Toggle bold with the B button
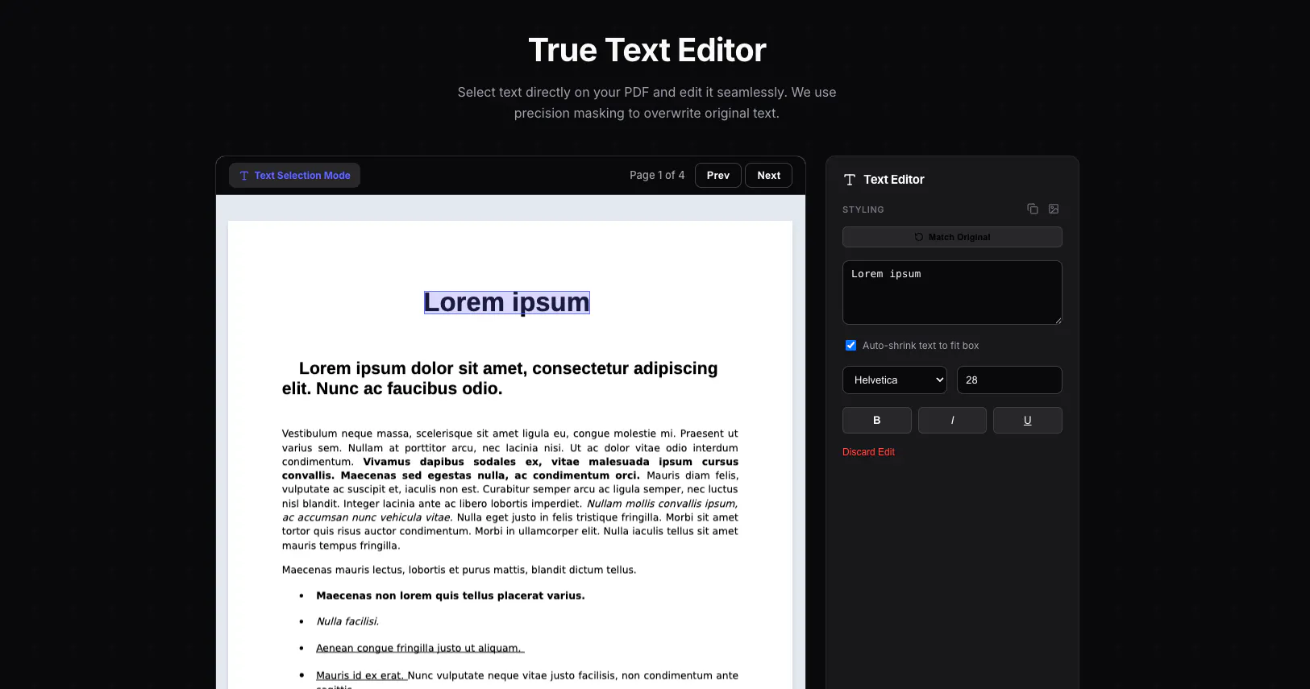The image size is (1310, 689). 876,421
